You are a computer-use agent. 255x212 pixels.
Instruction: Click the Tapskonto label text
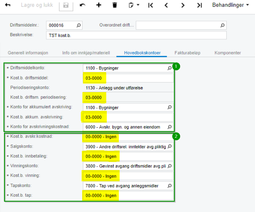click(21, 185)
